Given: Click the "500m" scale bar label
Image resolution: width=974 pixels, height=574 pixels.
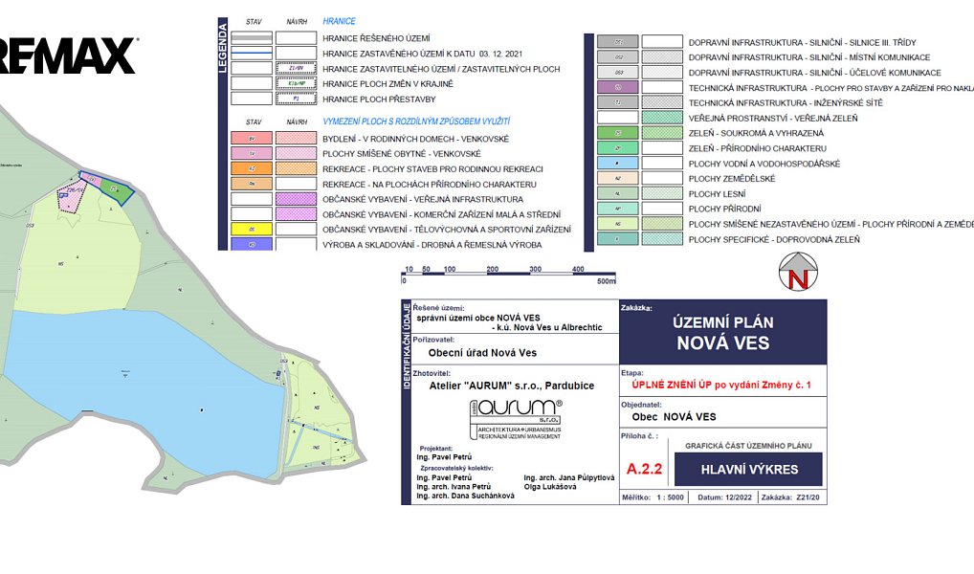Looking at the screenshot, I should pyautogui.click(x=607, y=281).
